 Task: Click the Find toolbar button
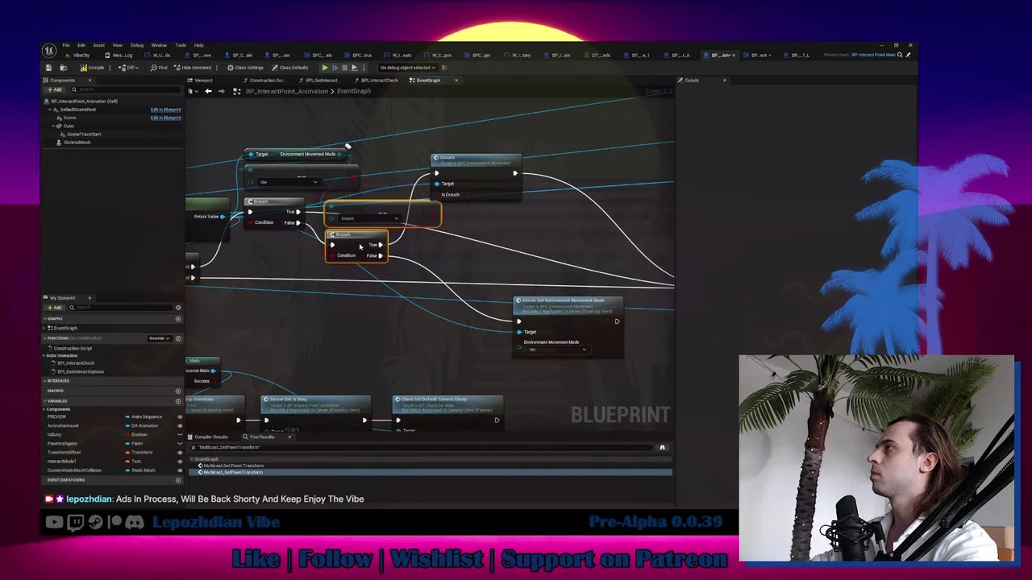click(159, 68)
